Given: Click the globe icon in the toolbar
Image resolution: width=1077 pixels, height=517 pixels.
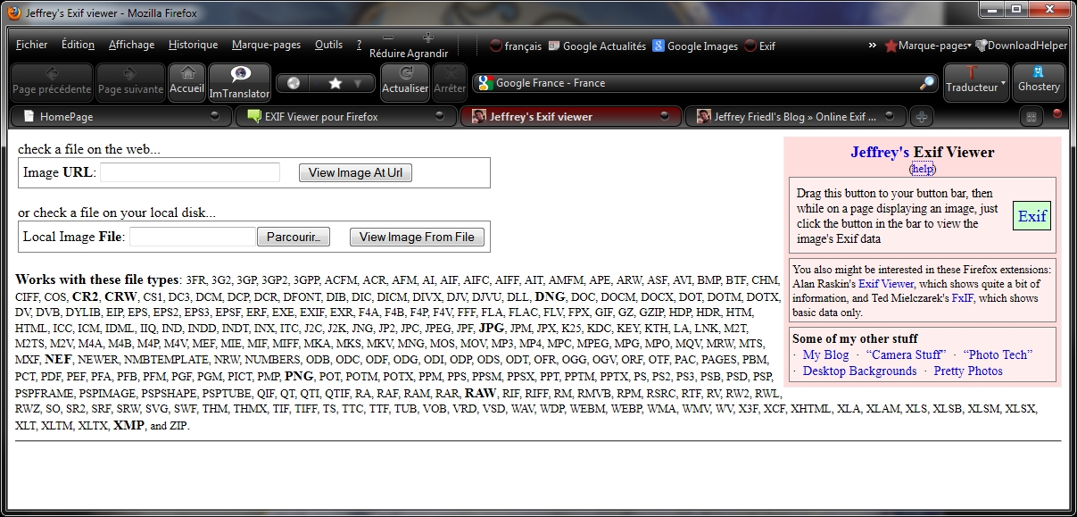Looking at the screenshot, I should [x=293, y=83].
